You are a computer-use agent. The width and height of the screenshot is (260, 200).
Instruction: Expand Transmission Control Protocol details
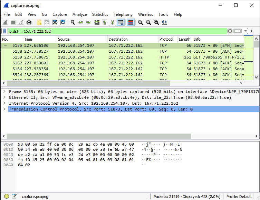click(x=4, y=109)
